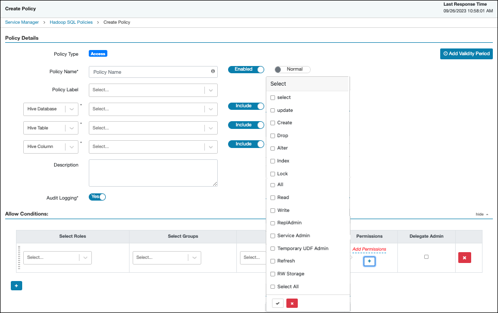498x313 pixels.
Task: Open the Select Groups dropdown
Action: pyautogui.click(x=166, y=257)
